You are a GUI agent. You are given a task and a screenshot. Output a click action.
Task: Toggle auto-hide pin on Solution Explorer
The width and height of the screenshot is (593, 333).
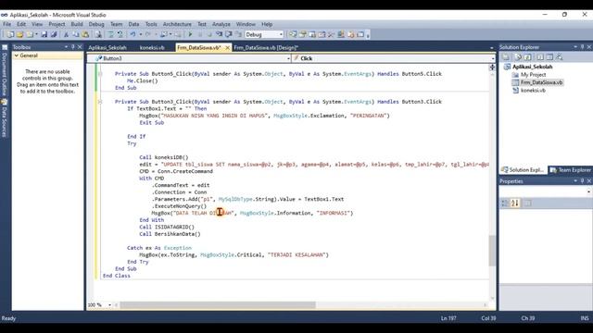pos(583,47)
